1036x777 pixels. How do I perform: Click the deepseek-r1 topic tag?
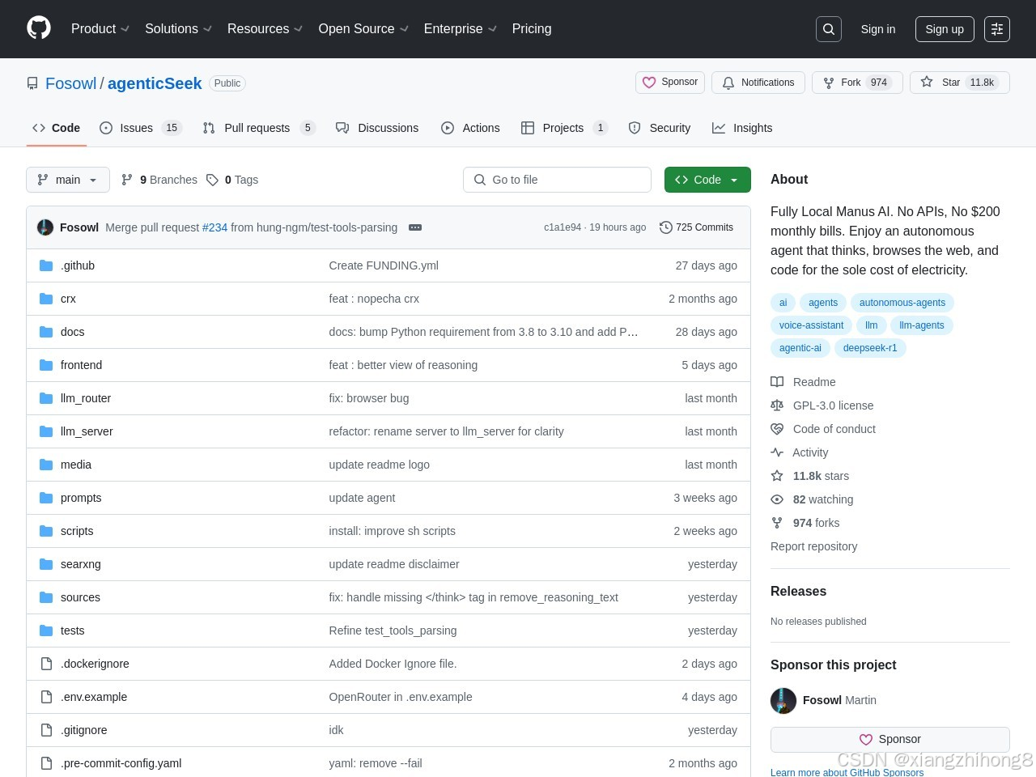(870, 348)
